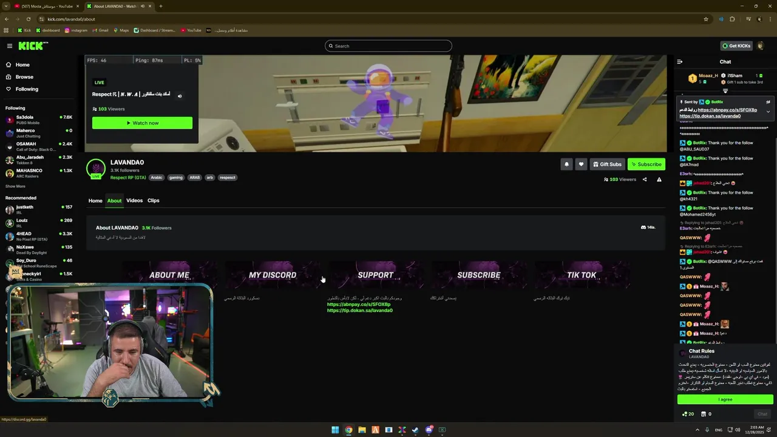Click the green Subscribe button
Viewport: 777px width, 437px height.
point(646,164)
